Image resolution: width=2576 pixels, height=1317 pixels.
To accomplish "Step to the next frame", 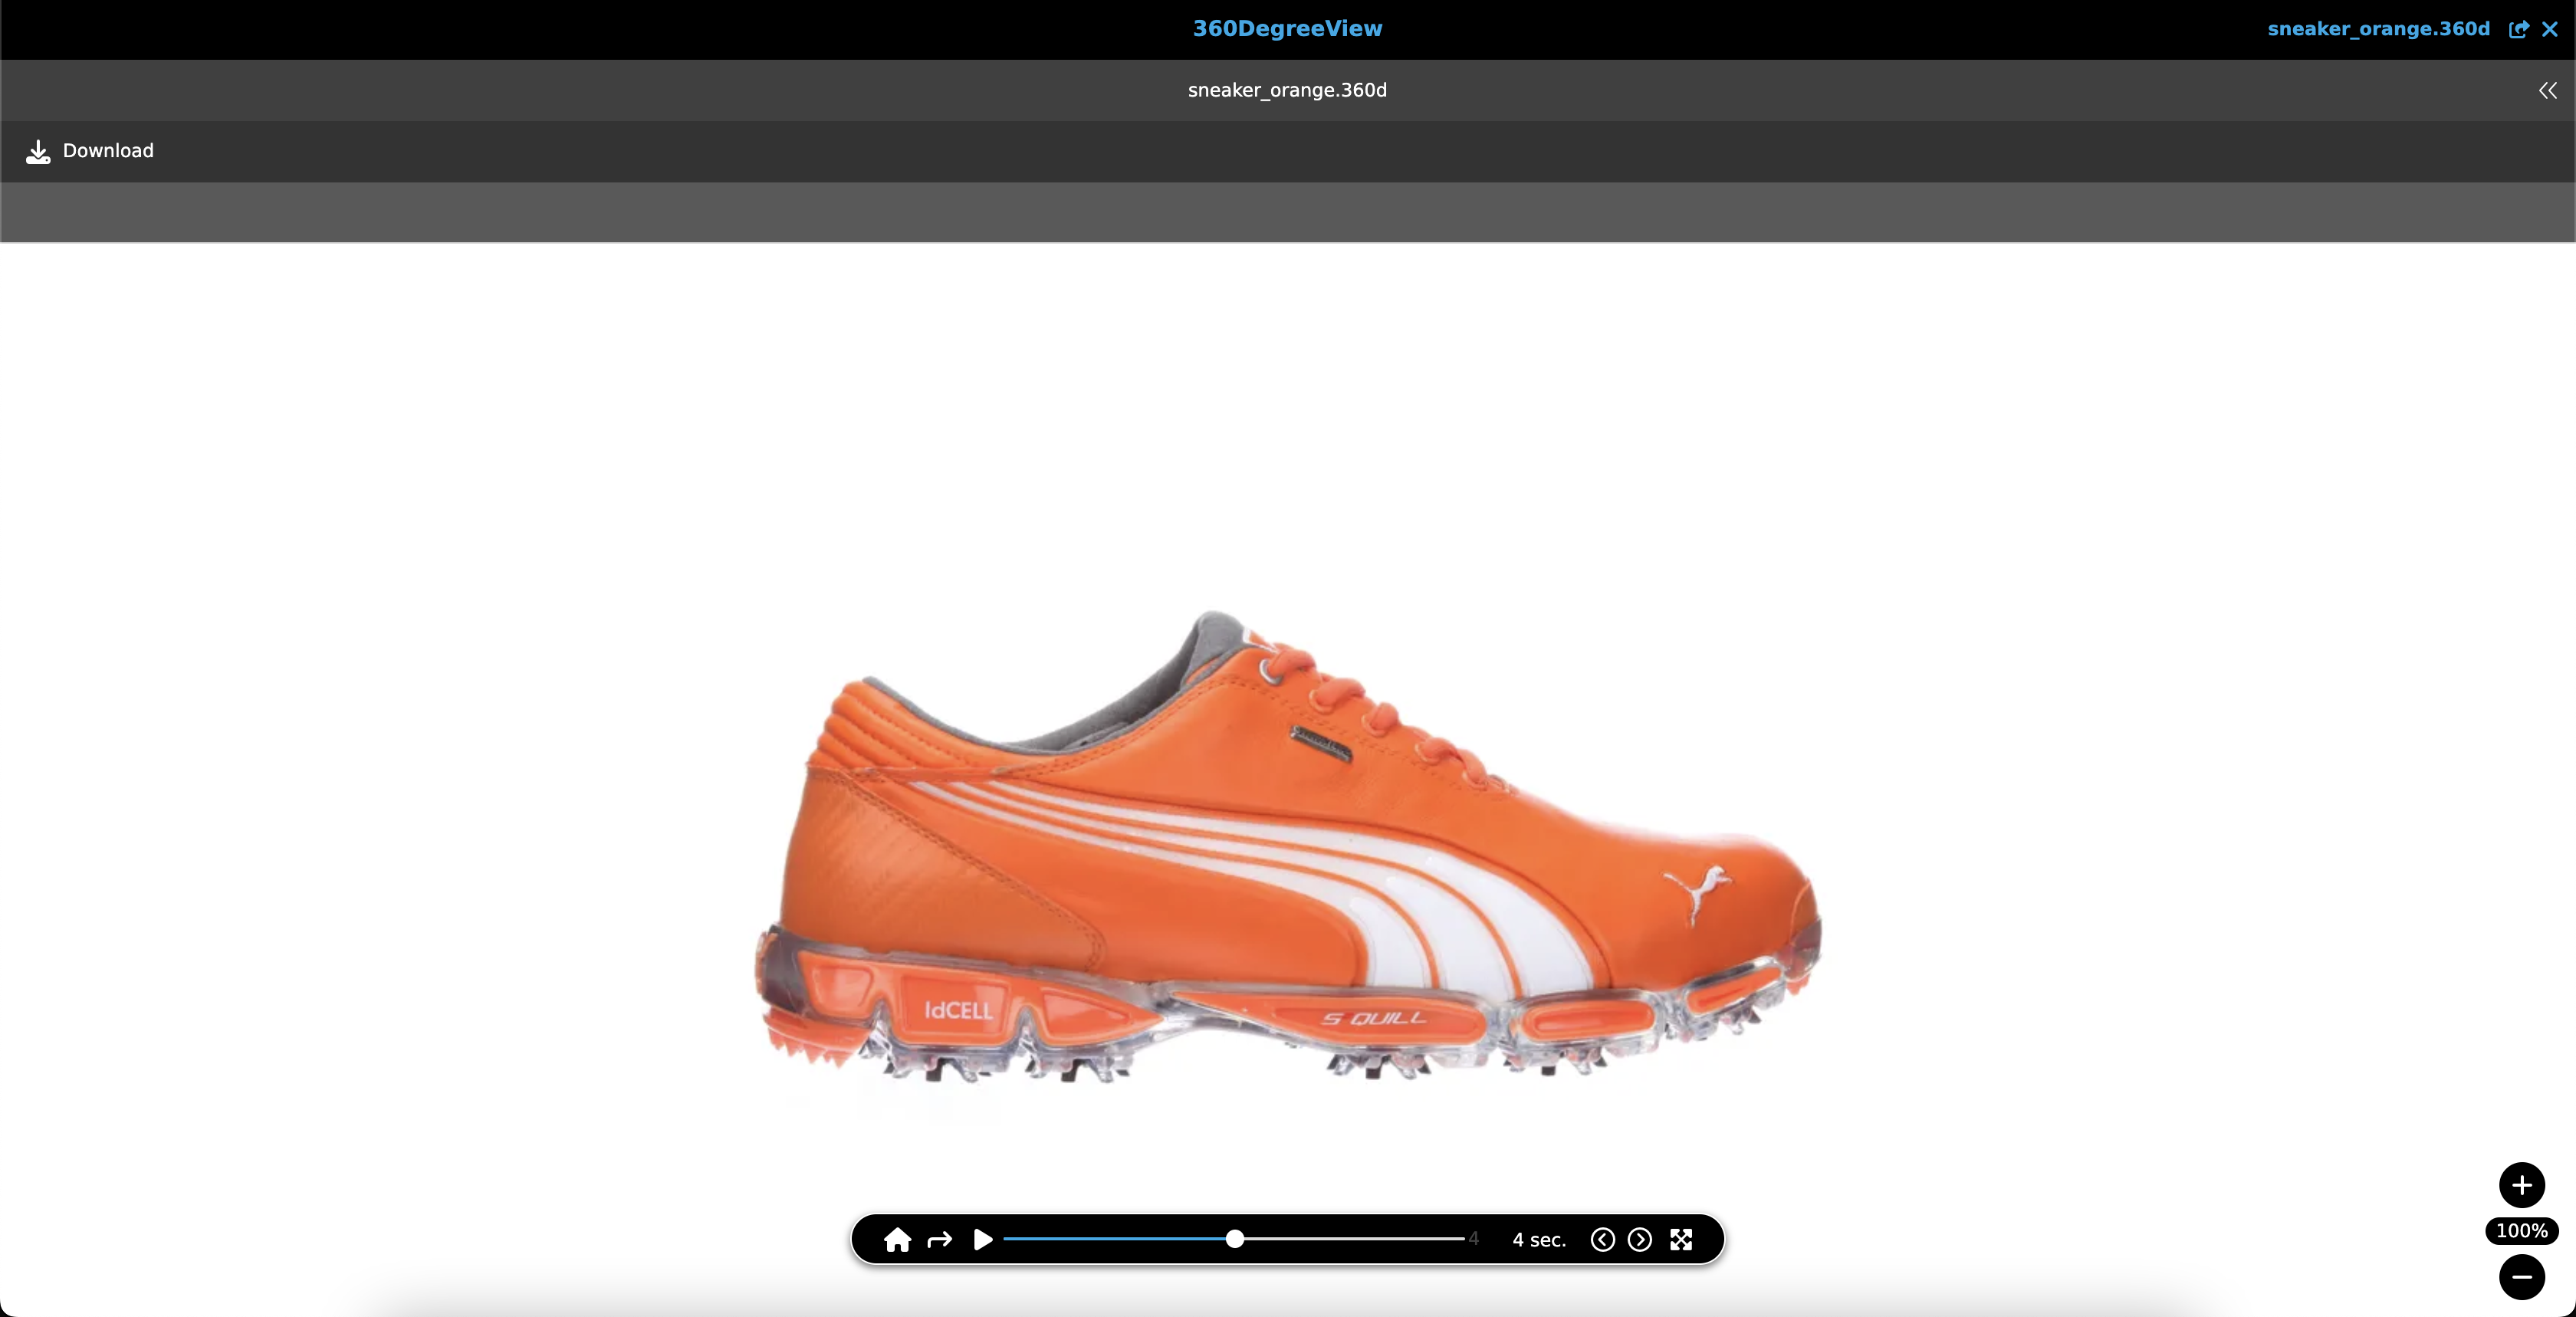I will (x=1639, y=1240).
